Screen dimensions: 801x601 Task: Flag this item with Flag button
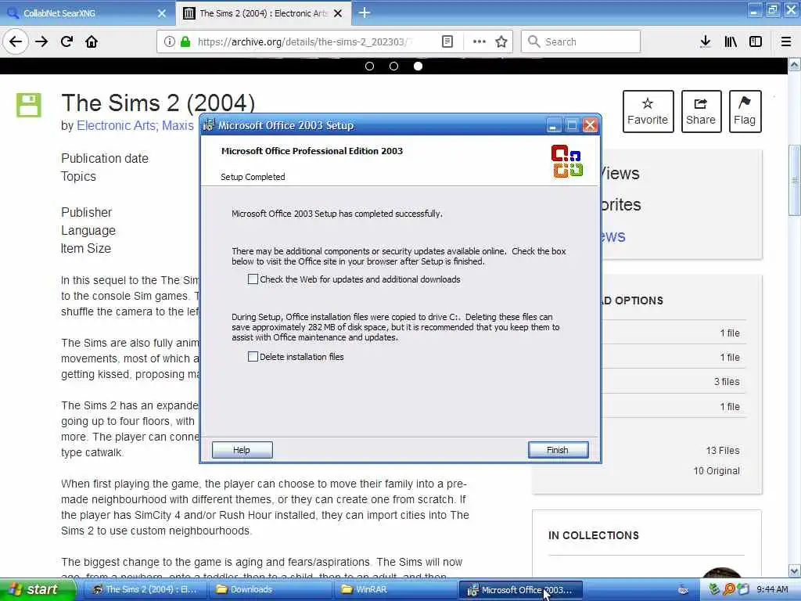tap(745, 111)
